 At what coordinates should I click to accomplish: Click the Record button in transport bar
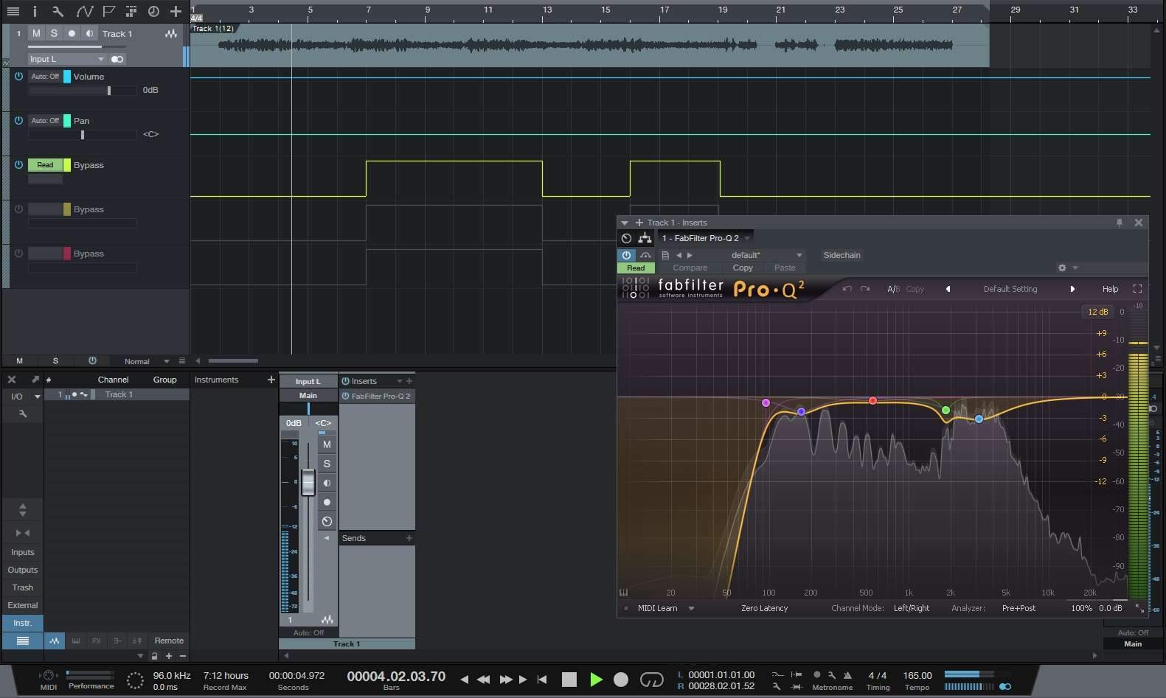coord(621,680)
